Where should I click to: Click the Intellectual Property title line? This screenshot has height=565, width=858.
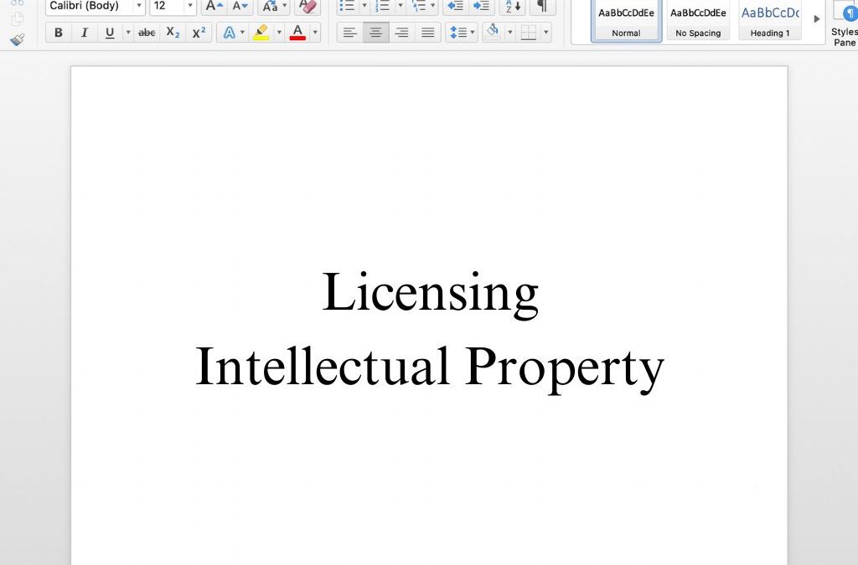click(430, 368)
